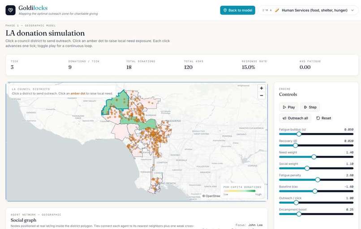This screenshot has height=229, width=361.
Task: Click the pencil emoji beside Human Services
Action: click(x=277, y=10)
